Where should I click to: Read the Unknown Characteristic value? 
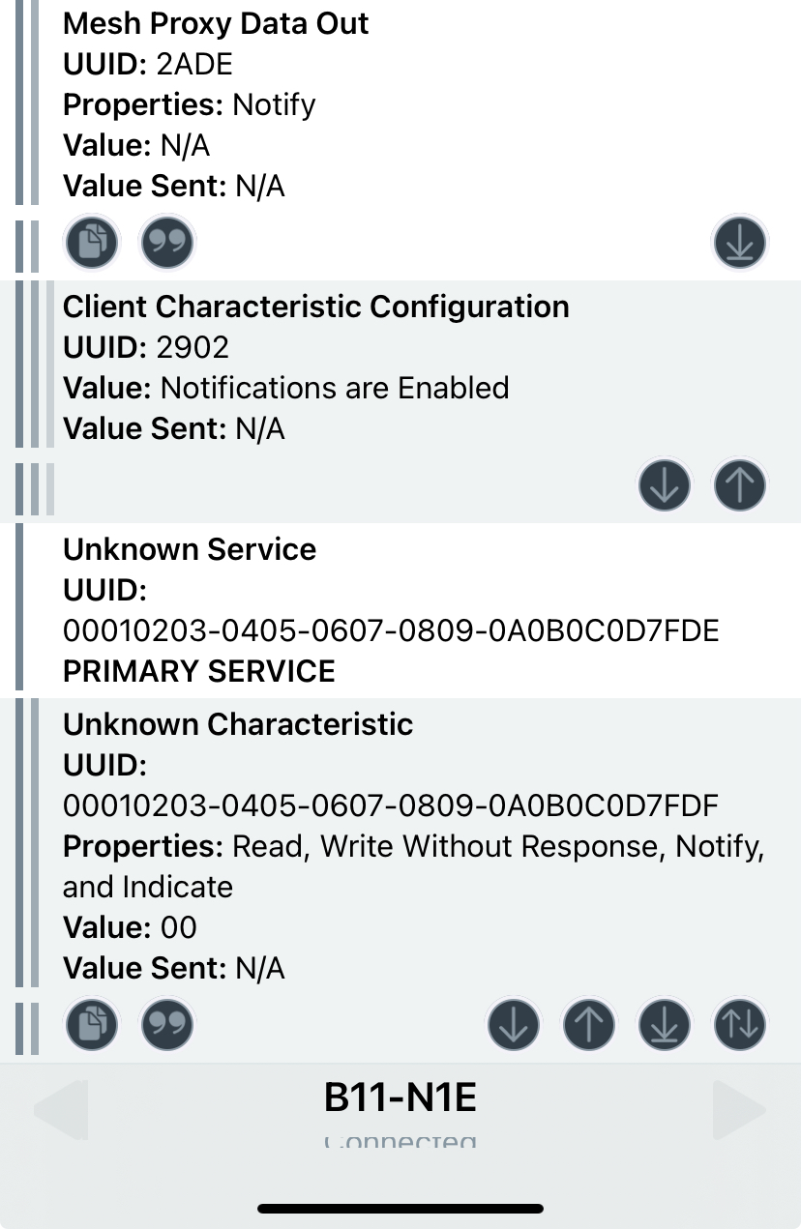coord(514,1024)
